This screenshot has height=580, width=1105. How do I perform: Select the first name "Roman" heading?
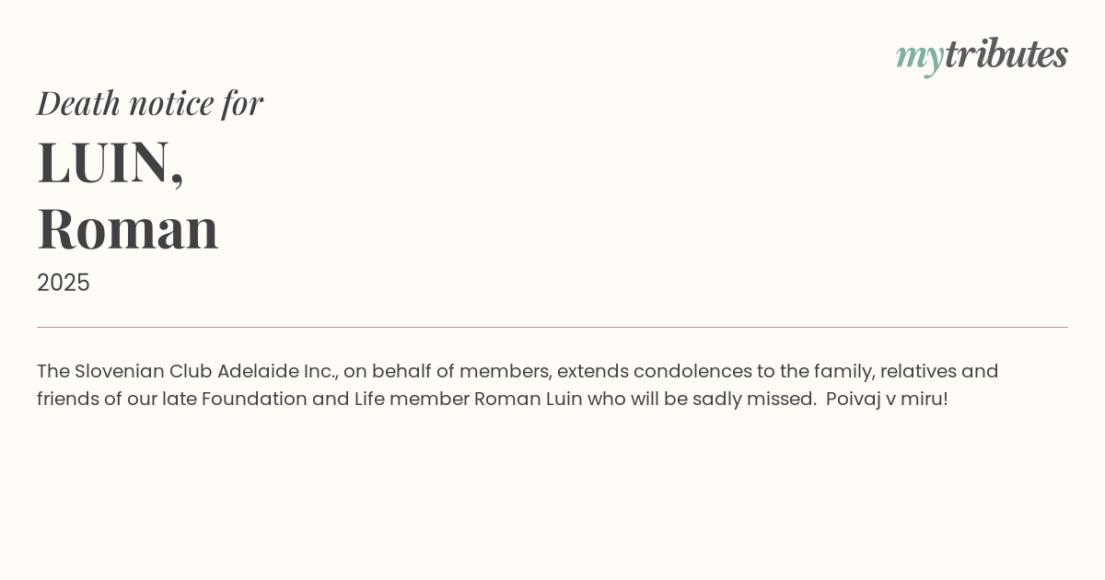128,228
